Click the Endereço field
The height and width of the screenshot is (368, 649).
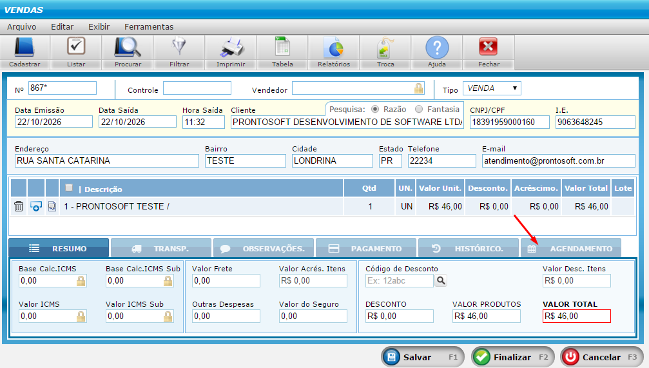click(107, 160)
